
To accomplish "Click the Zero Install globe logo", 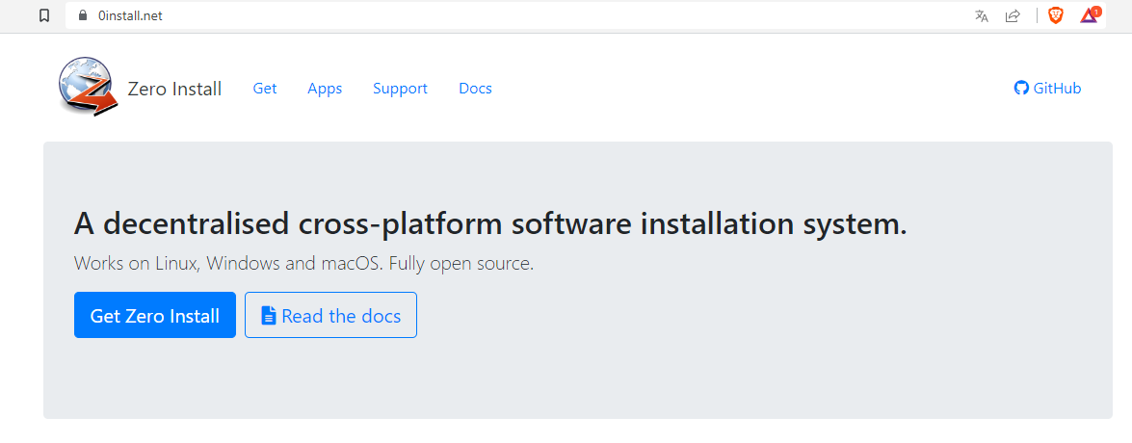I will (x=88, y=87).
